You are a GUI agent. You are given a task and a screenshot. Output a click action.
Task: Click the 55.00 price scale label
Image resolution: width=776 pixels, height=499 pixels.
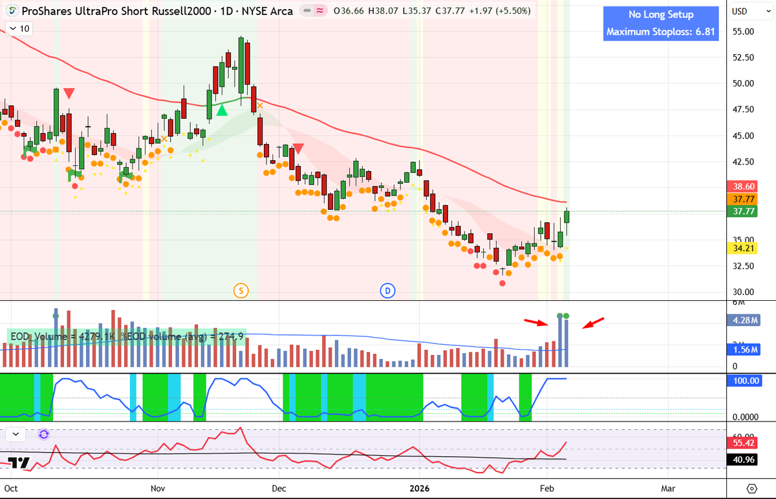coord(744,31)
